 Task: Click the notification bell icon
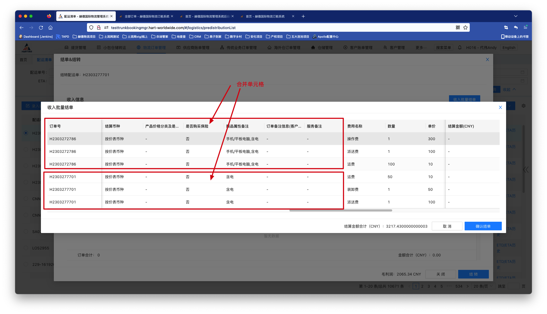[460, 48]
